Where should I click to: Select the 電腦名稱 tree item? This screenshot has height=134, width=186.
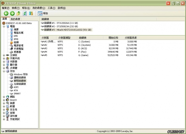tap(19, 33)
